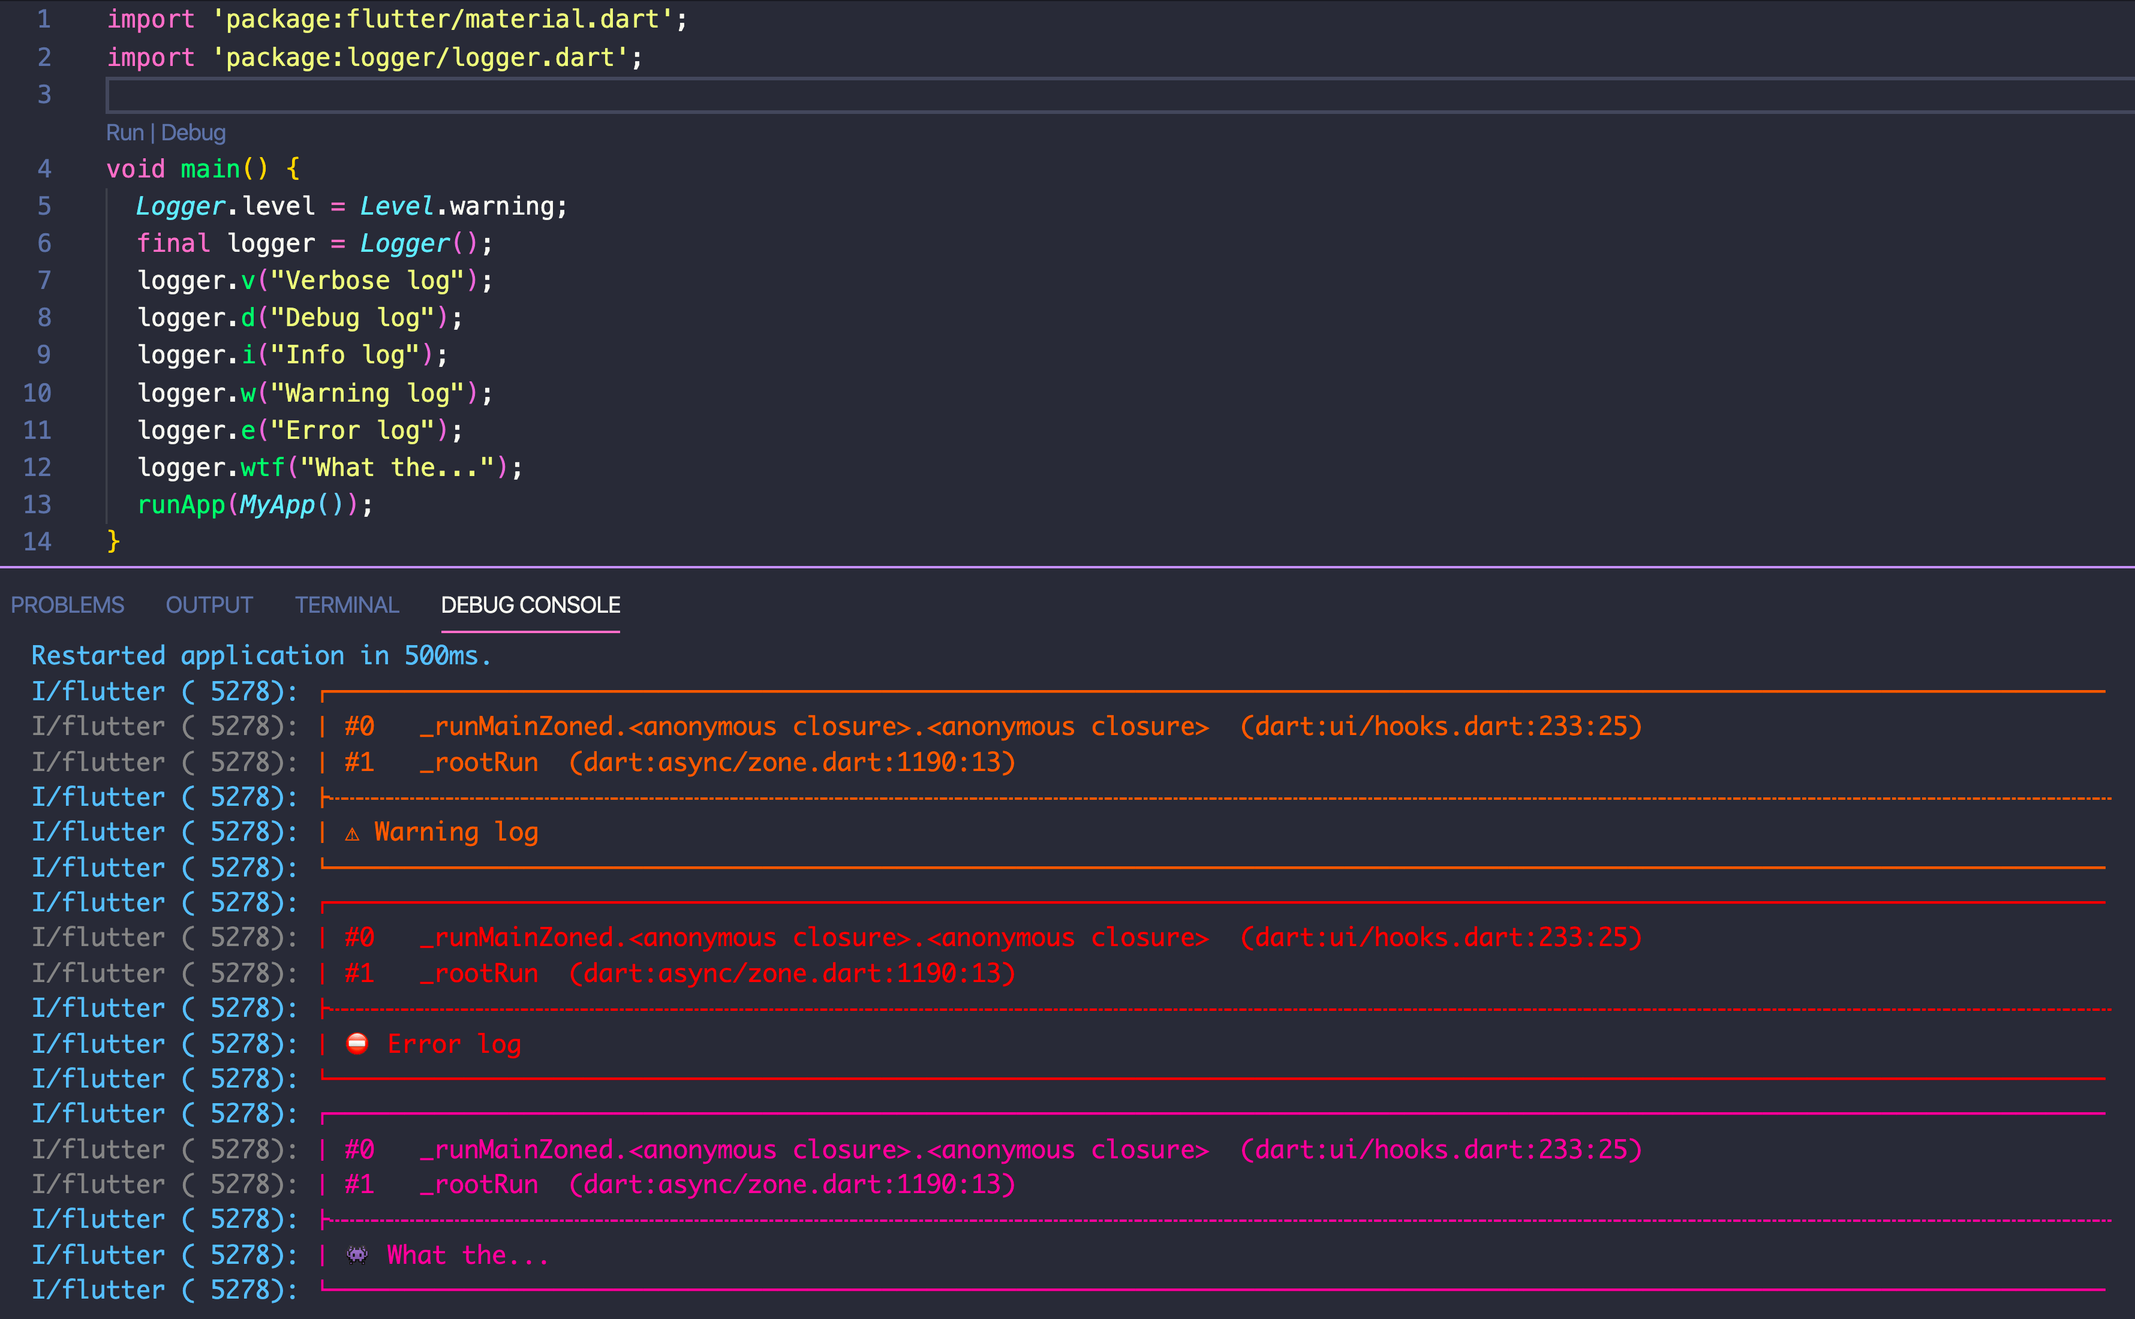Click the "Debug log" string
This screenshot has height=1319, width=2135.
point(353,318)
